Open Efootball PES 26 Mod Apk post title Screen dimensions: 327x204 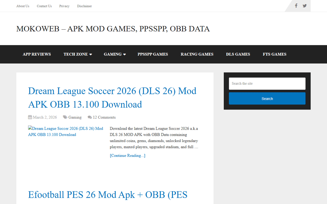click(107, 195)
